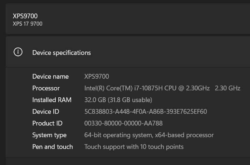The image size is (250, 165).
Task: Select the 'XPS 17 9700' model subtitle
Action: pyautogui.click(x=27, y=24)
